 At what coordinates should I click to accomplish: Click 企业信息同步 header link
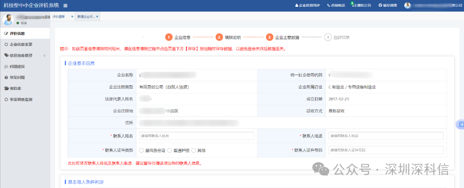[x=307, y=5]
